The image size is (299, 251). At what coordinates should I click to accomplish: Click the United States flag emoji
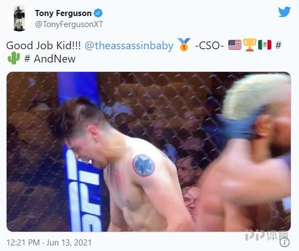(x=235, y=45)
